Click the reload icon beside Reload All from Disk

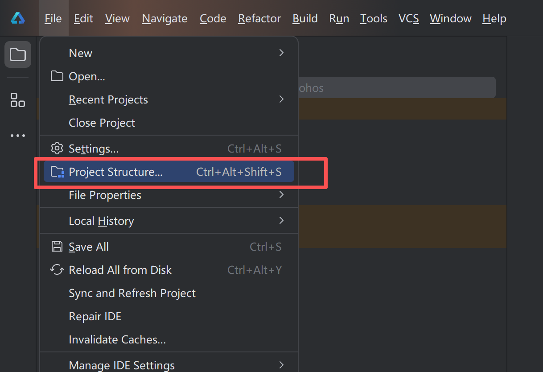57,269
